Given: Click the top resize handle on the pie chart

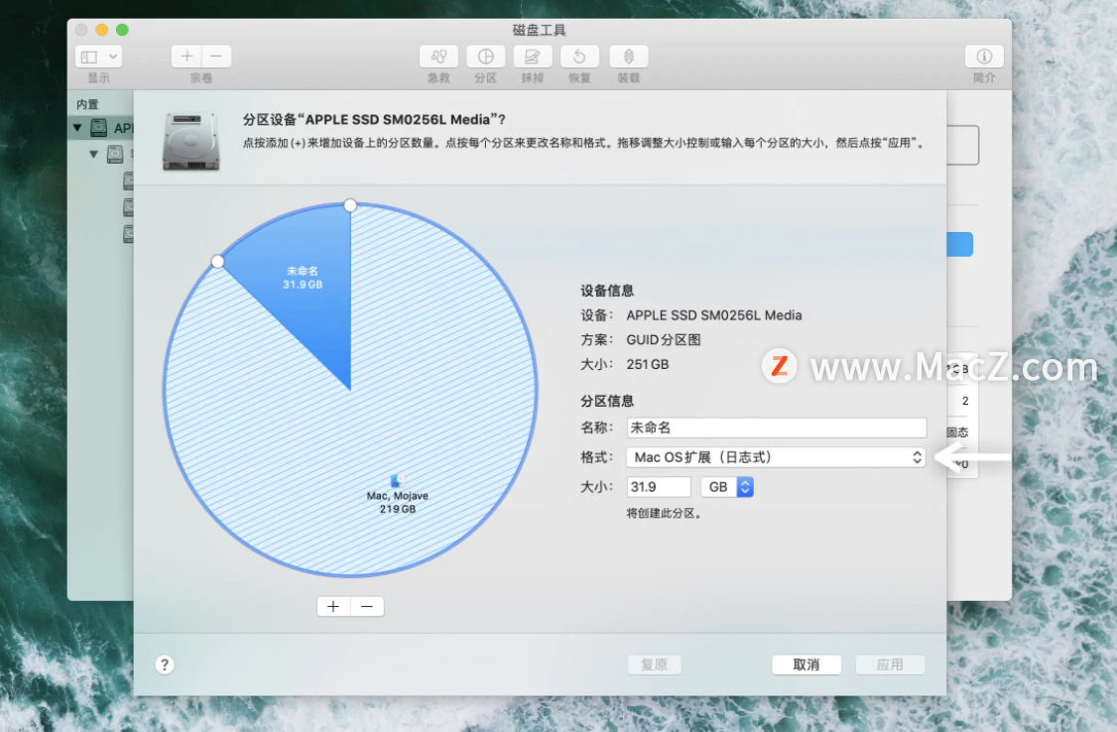Looking at the screenshot, I should (350, 205).
